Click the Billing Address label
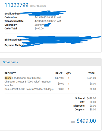Viewport: 107px width, 136px height. (13, 40)
